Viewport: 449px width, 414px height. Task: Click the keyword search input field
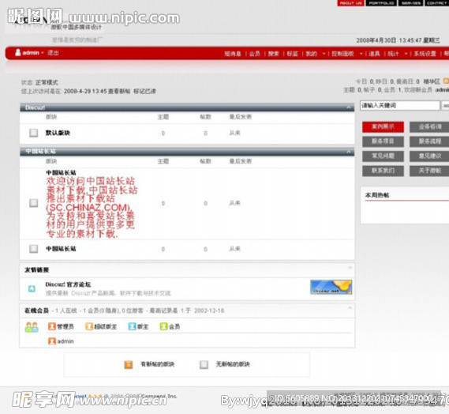click(400, 105)
